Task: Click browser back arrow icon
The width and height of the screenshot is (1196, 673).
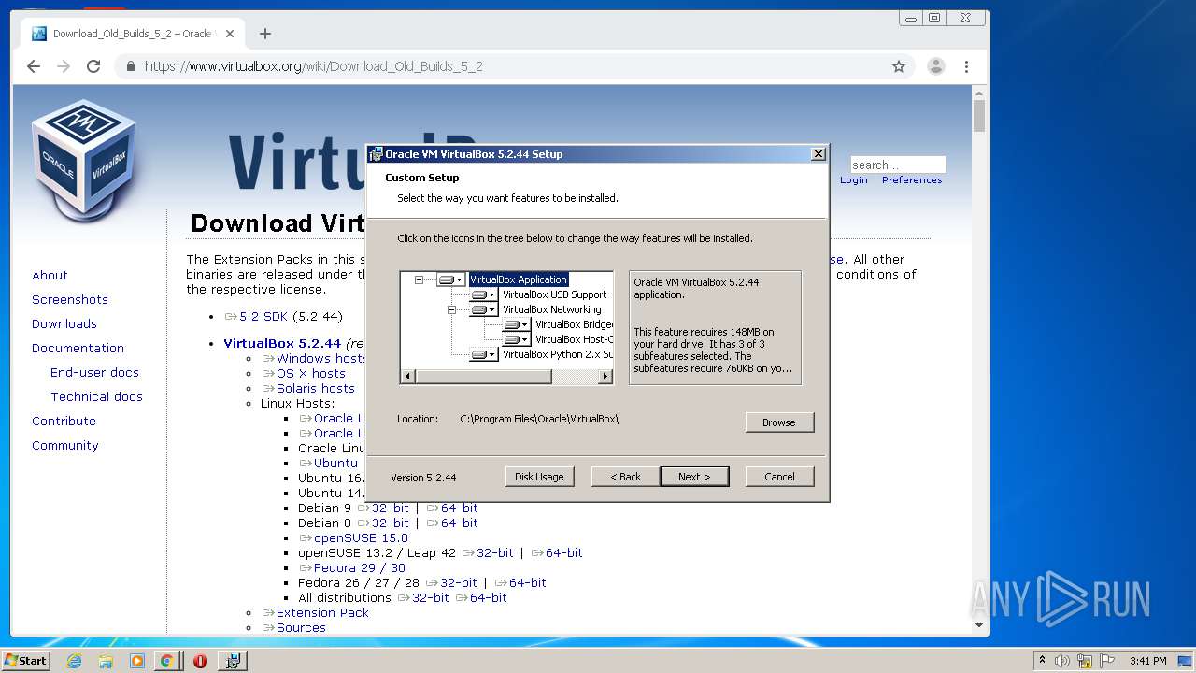Action: click(x=34, y=66)
